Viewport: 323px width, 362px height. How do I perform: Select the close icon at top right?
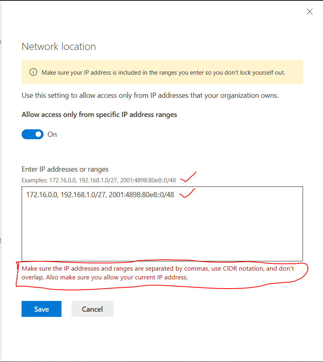point(309,12)
